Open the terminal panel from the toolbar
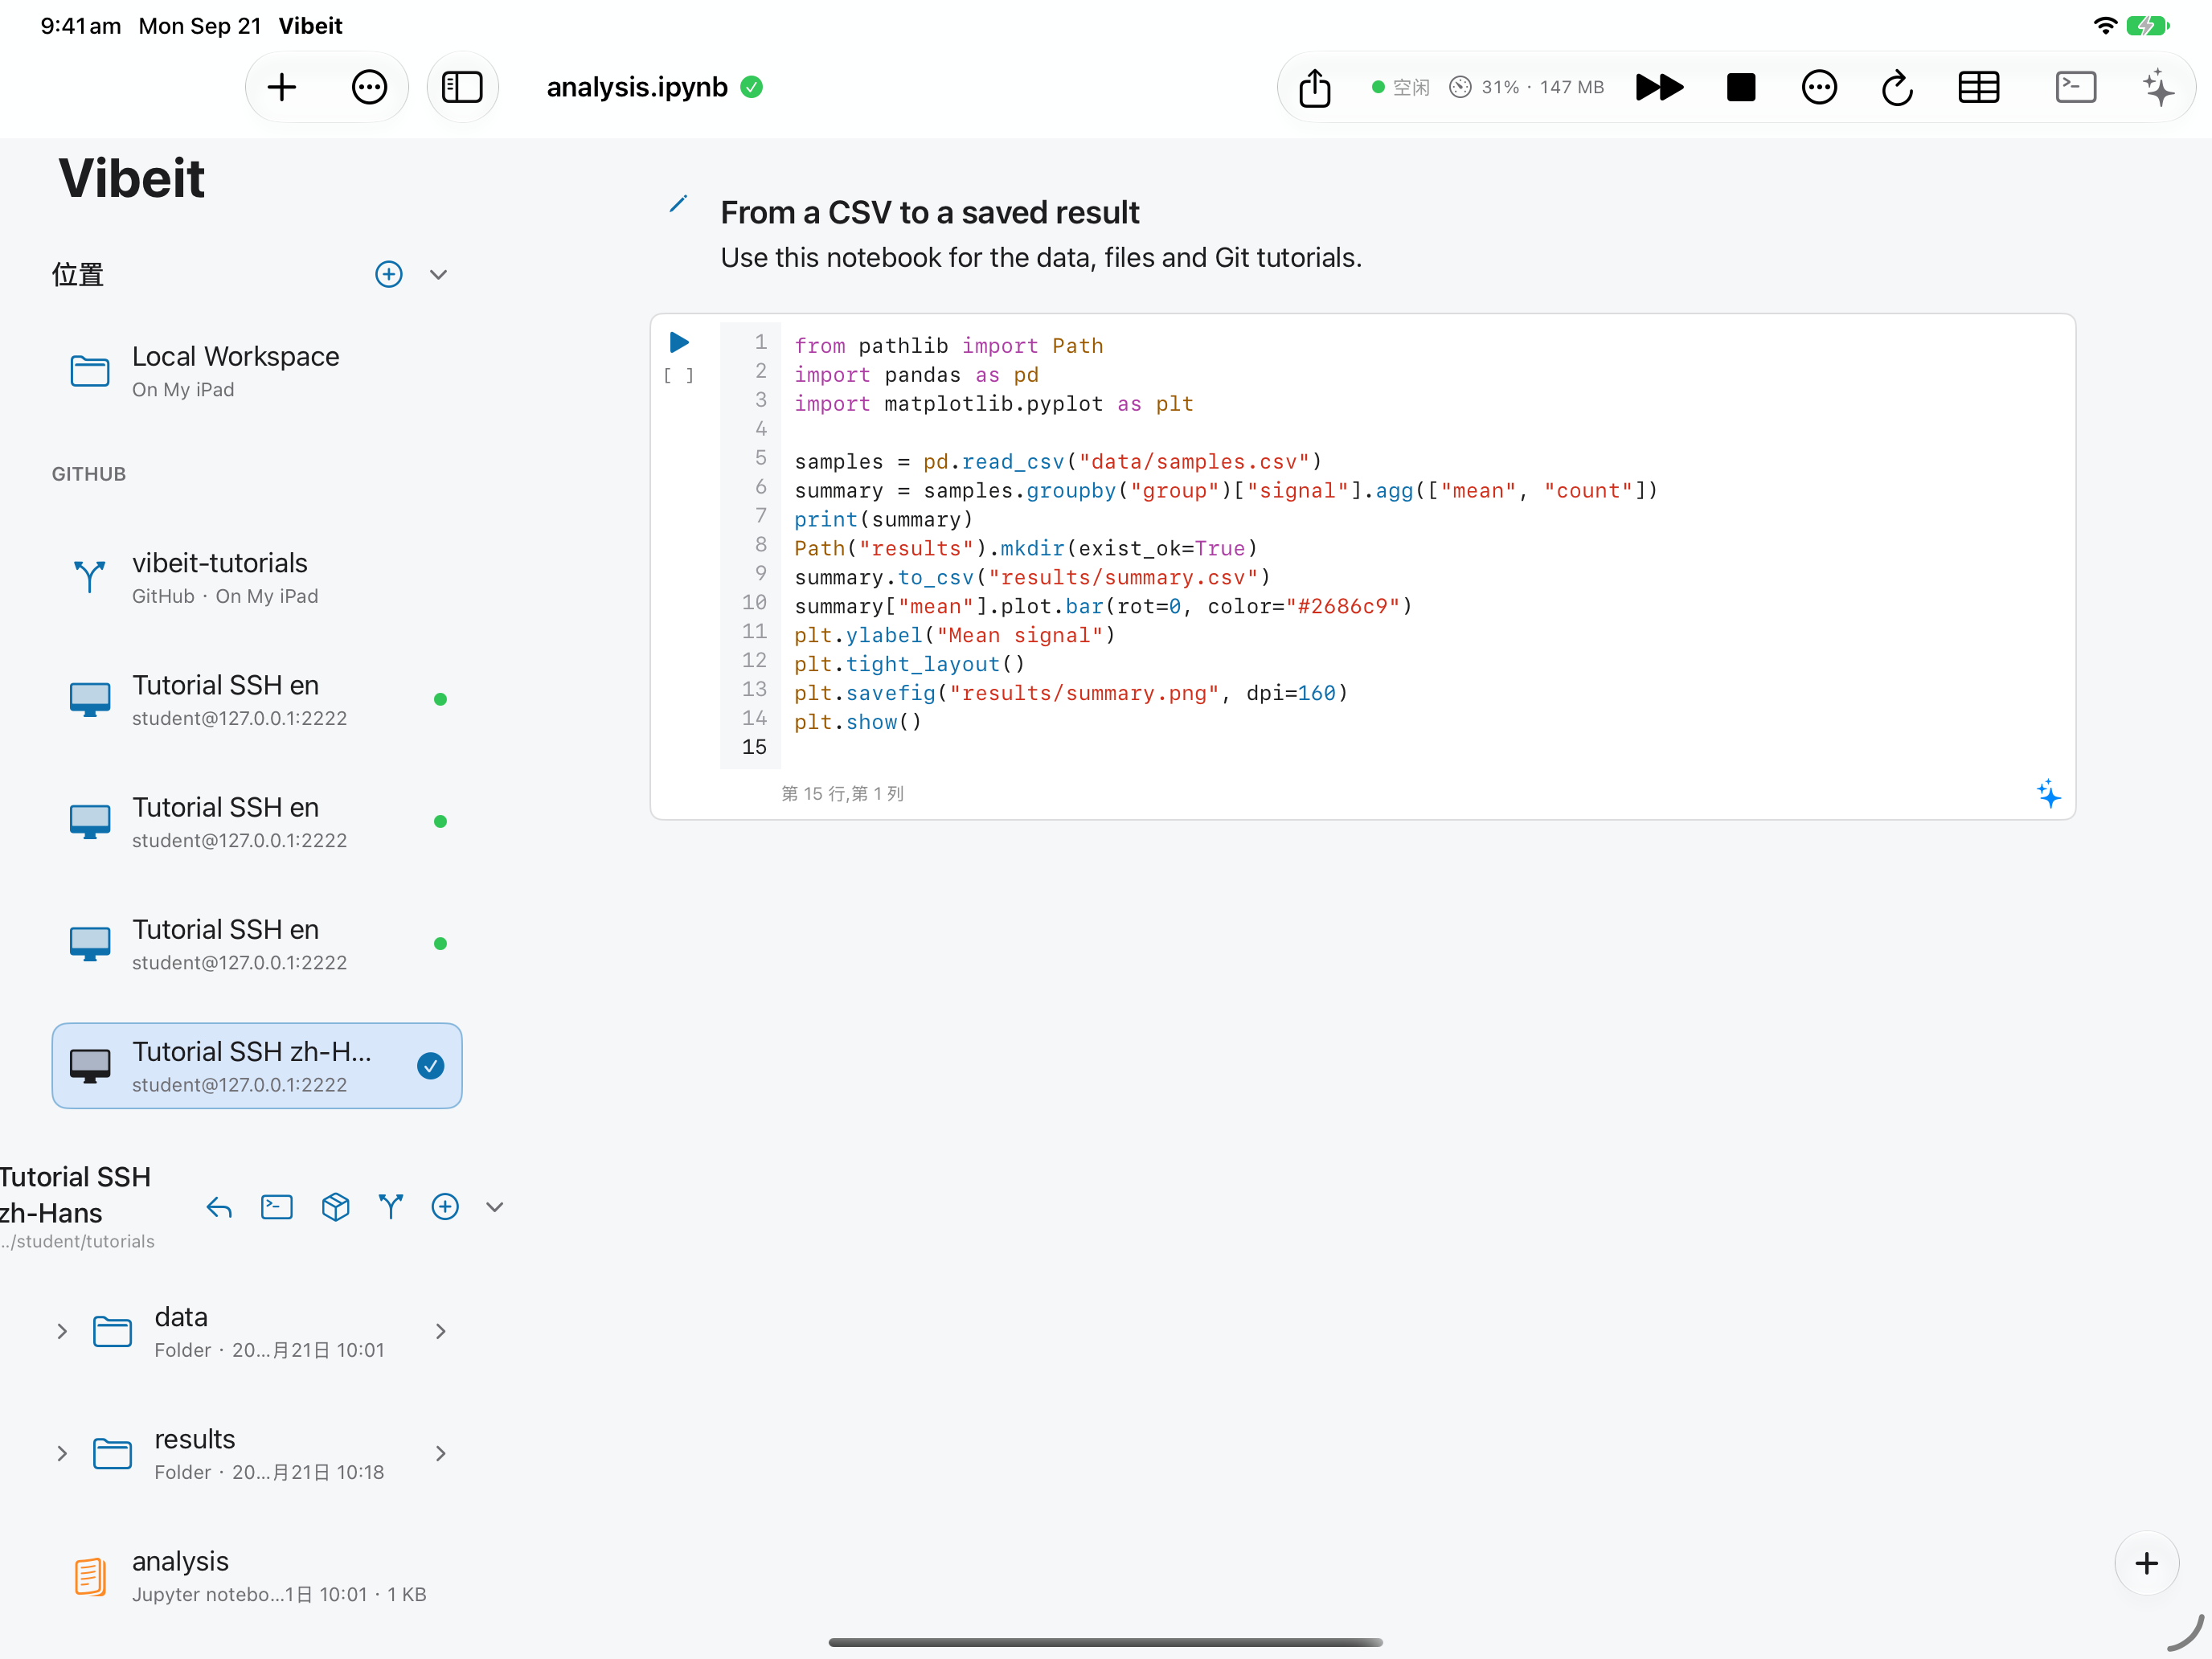The image size is (2212, 1659). click(x=2076, y=87)
